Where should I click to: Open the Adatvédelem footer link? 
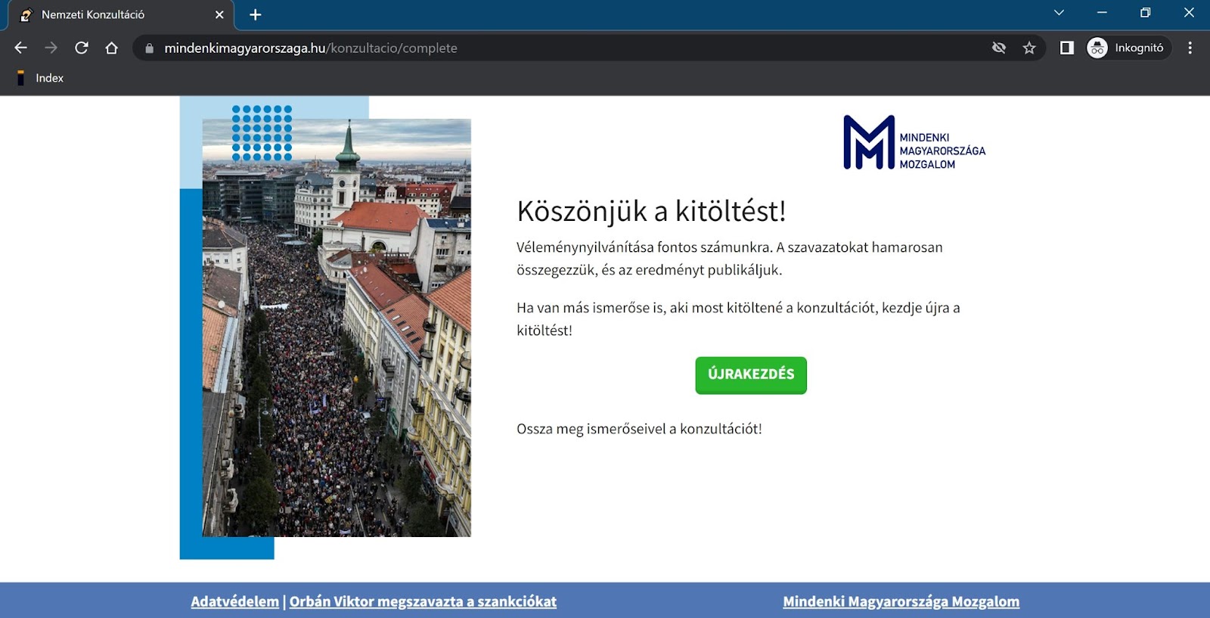point(234,601)
